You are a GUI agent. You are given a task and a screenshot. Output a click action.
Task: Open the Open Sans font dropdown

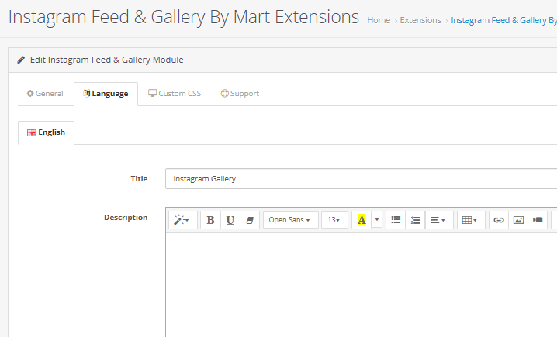coord(290,220)
